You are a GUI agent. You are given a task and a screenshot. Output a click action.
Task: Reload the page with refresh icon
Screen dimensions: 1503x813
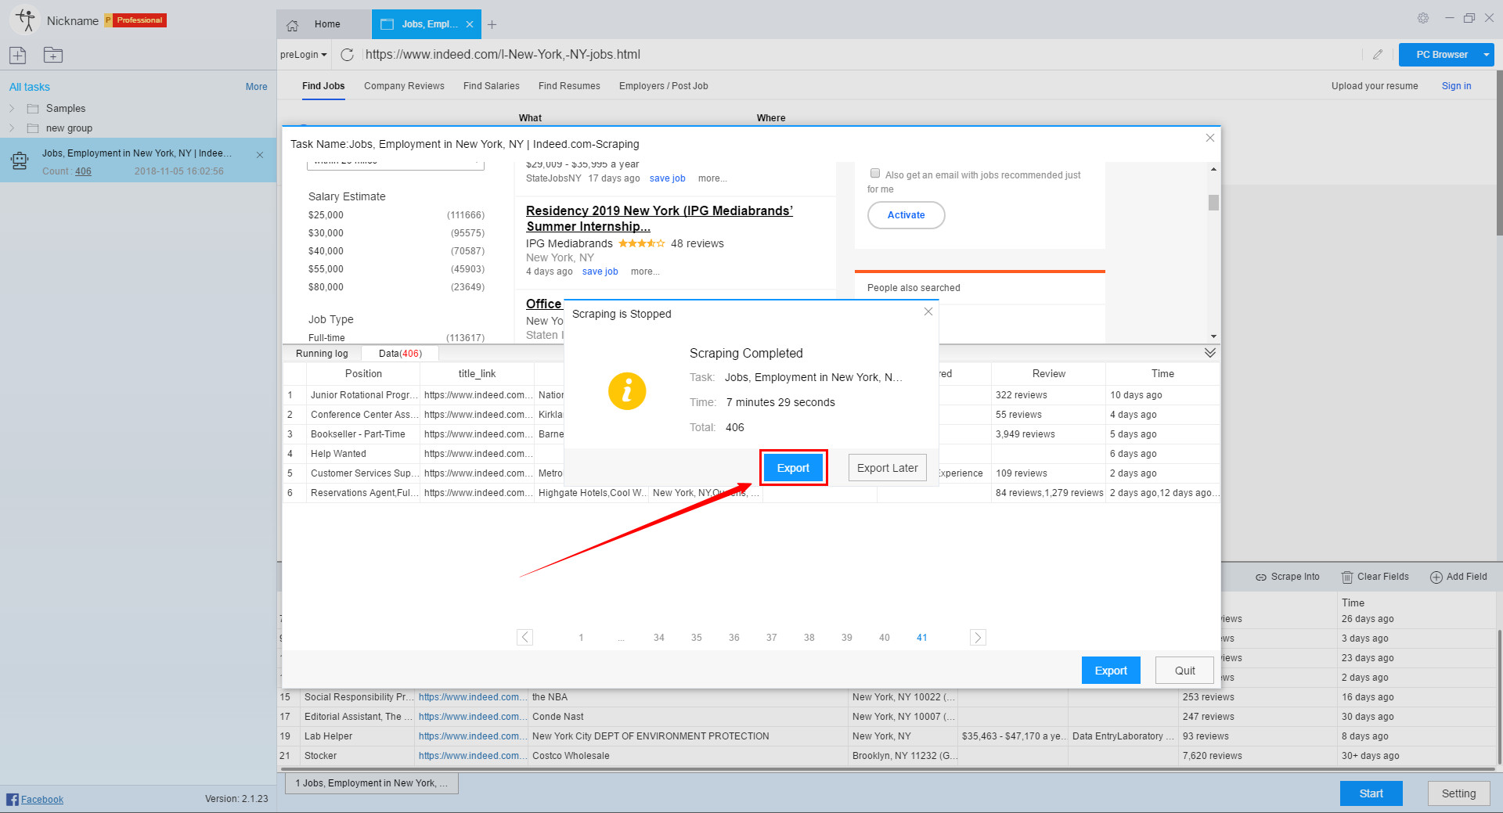tap(348, 55)
